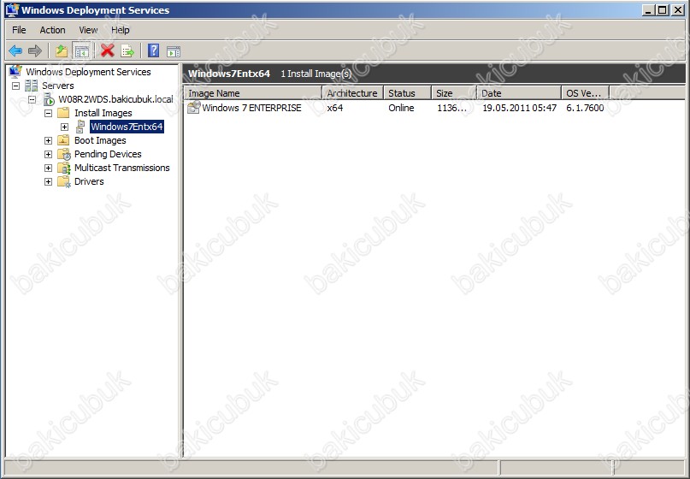Click the Windows Deployment Services root icon
Screen dimensions: 690x479
click(x=15, y=71)
